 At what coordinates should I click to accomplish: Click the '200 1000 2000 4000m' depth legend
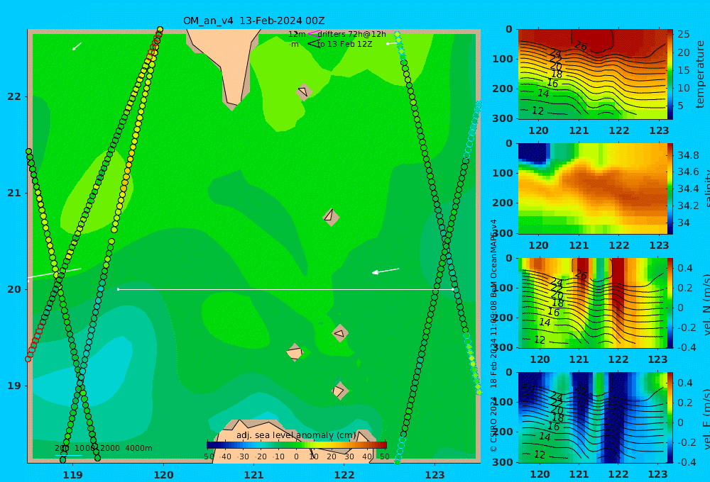click(103, 448)
